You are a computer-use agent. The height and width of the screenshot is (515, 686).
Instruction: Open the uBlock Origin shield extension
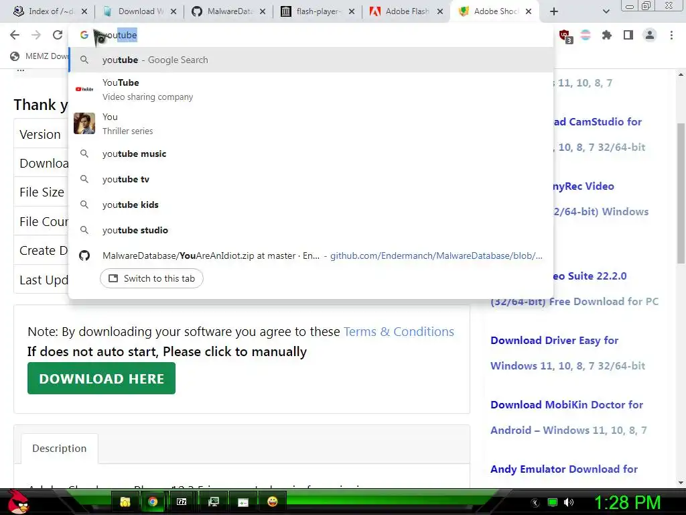coord(565,36)
